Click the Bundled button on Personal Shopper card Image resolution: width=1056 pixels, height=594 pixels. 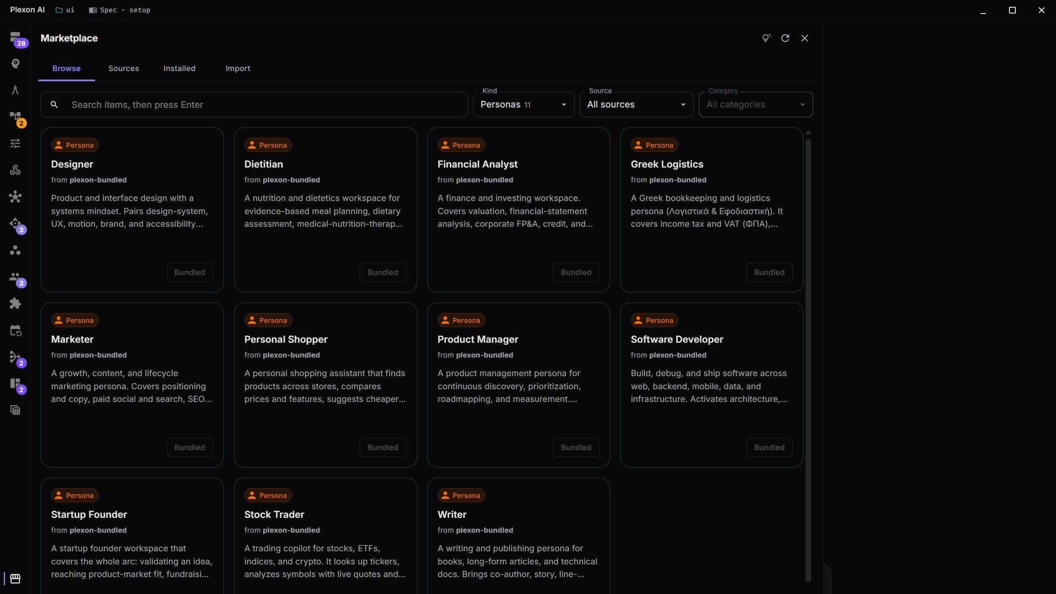pos(383,448)
